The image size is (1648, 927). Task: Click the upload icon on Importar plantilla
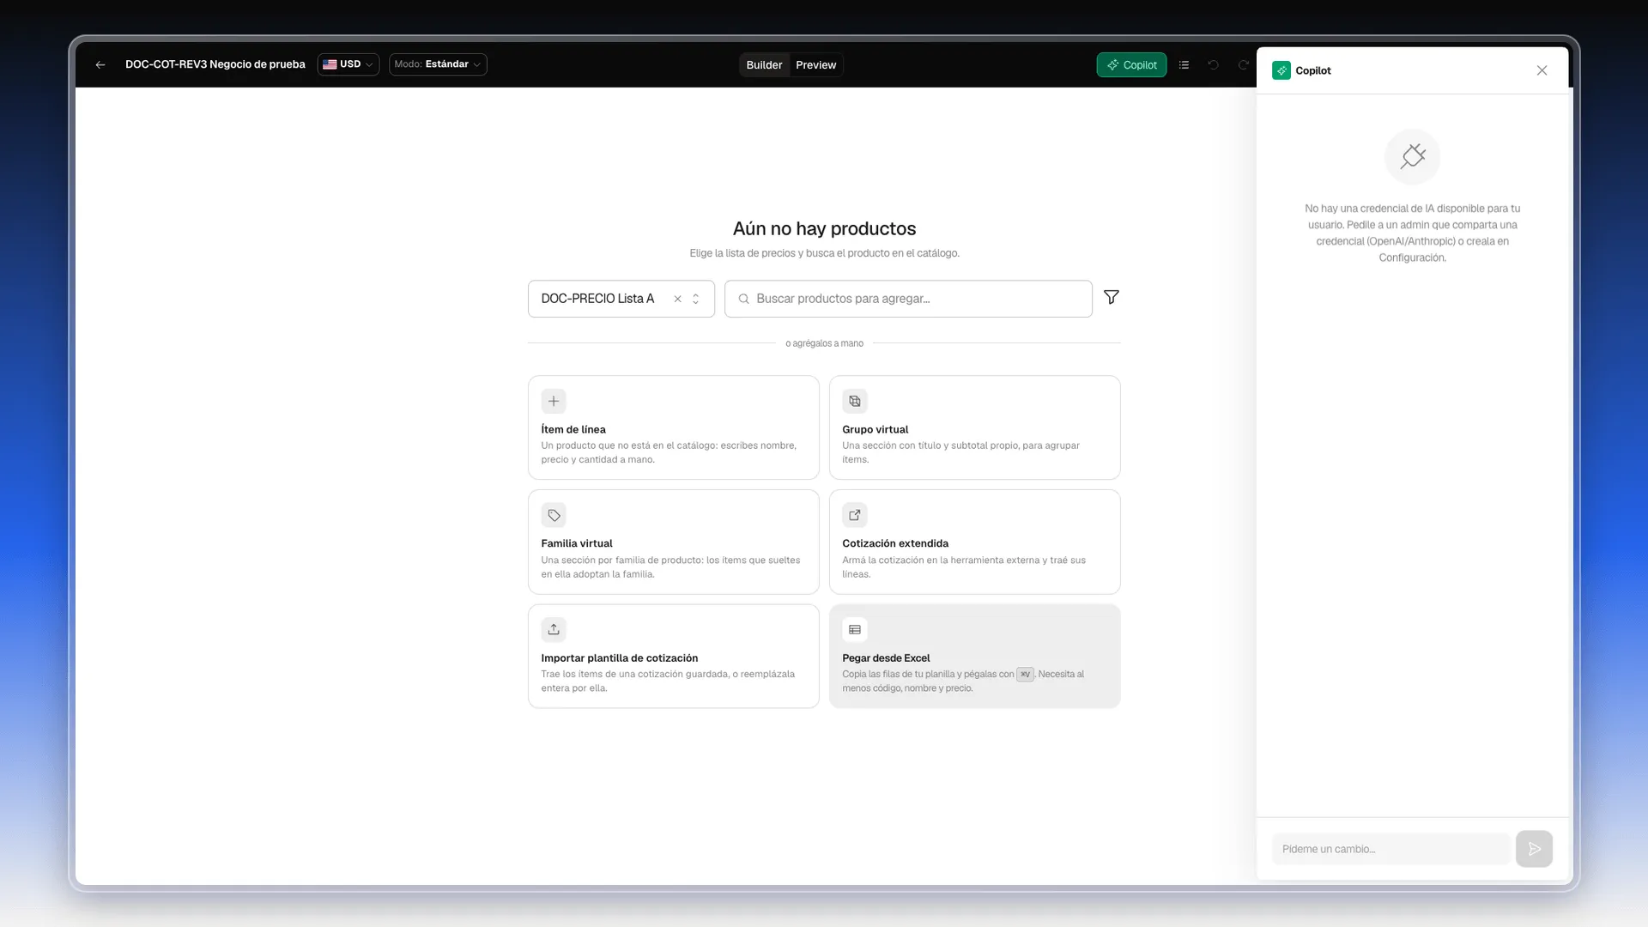click(x=554, y=629)
